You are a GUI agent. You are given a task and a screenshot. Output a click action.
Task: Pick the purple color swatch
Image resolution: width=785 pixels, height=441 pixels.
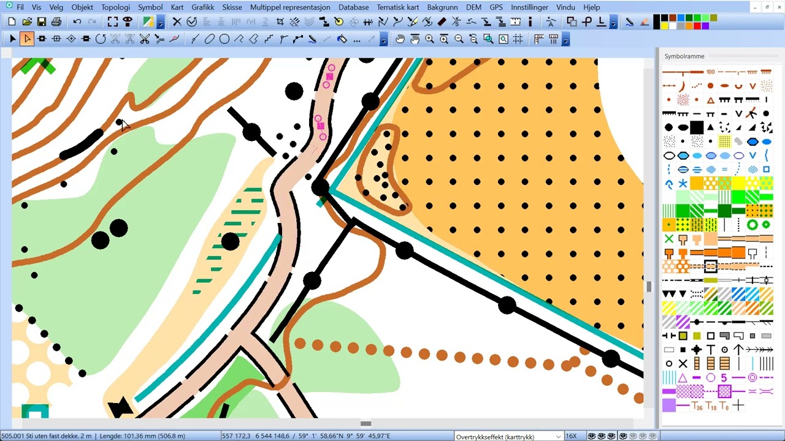coord(705,26)
